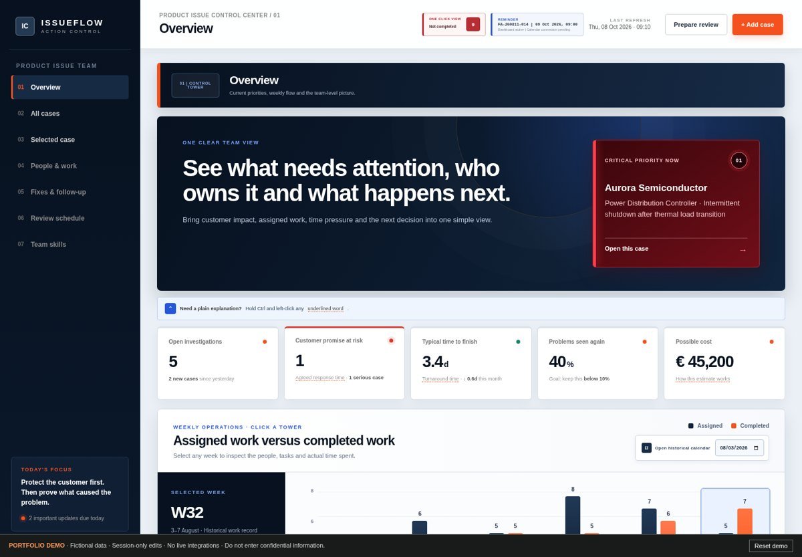Click the assigned bar labeled 8 in the chart
The width and height of the screenshot is (802, 557).
tap(573, 515)
